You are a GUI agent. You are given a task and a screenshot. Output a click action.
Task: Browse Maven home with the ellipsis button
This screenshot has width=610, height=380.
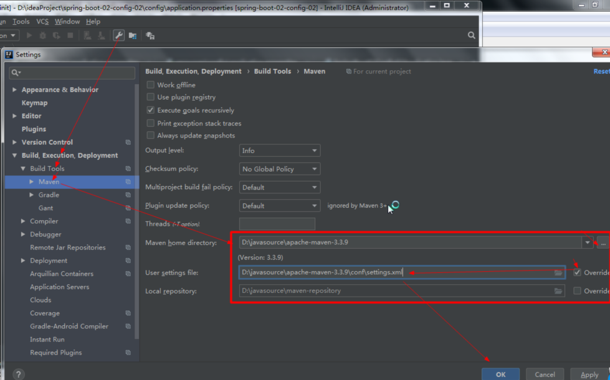coord(603,243)
